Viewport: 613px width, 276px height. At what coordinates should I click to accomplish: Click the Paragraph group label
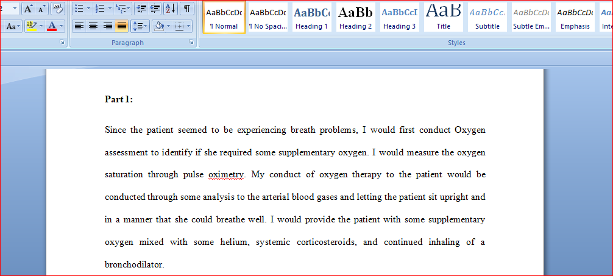(x=128, y=43)
